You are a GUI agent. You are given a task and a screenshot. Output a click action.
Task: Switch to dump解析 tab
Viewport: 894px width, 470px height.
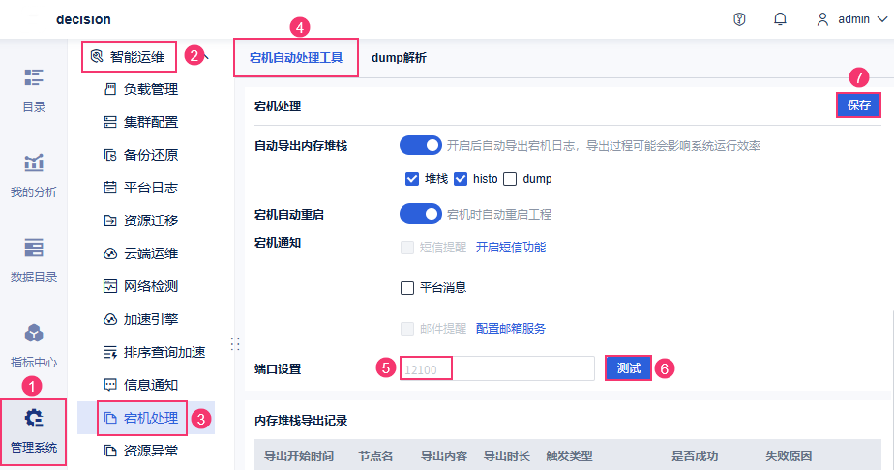pos(399,58)
